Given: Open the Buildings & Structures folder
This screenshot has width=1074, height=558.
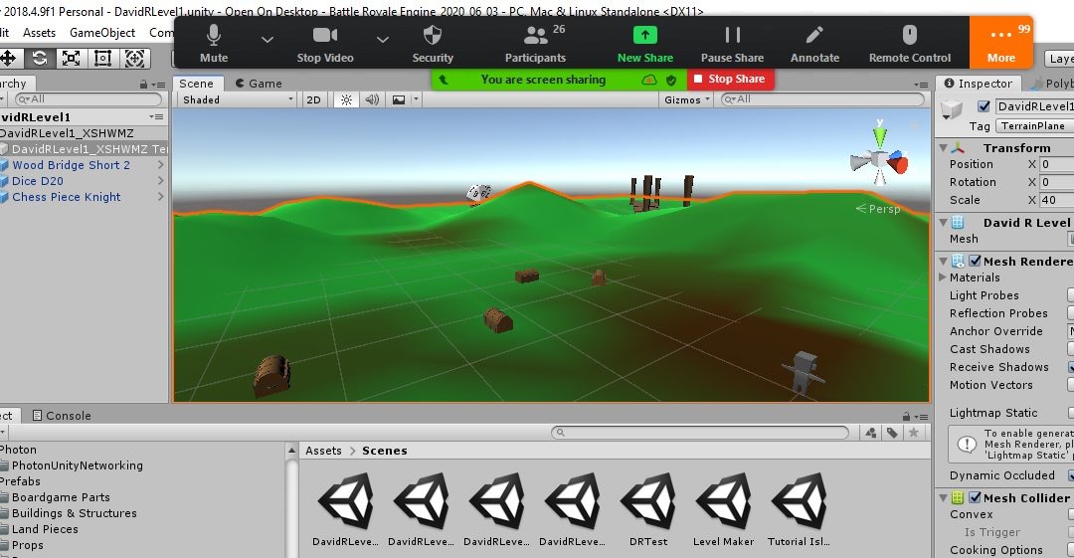Looking at the screenshot, I should pos(74,513).
